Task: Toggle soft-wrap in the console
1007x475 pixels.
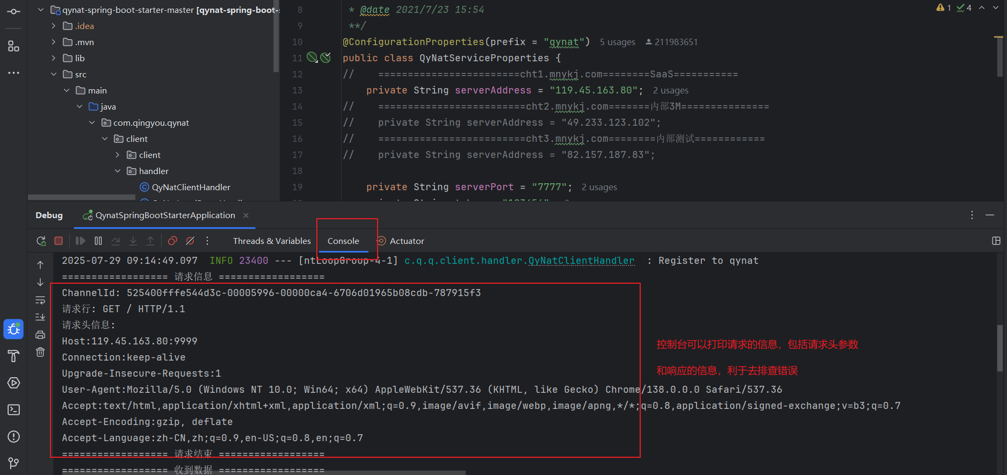Action: click(x=40, y=300)
